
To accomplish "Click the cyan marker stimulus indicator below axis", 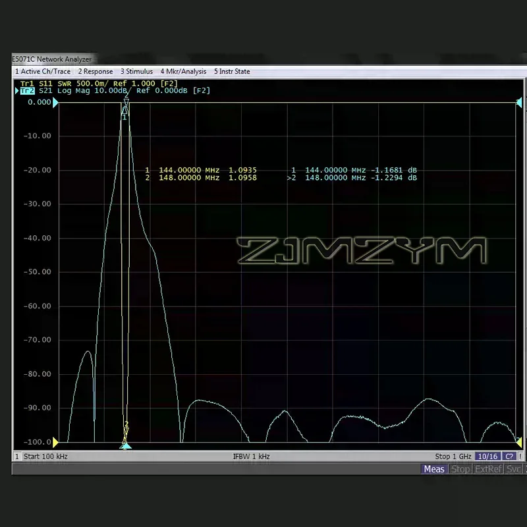I will [125, 447].
